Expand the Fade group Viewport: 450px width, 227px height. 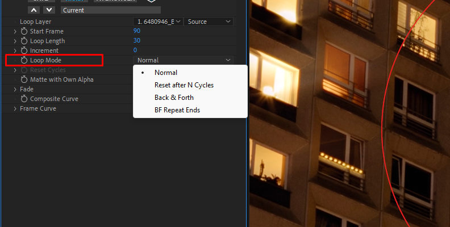tap(15, 90)
